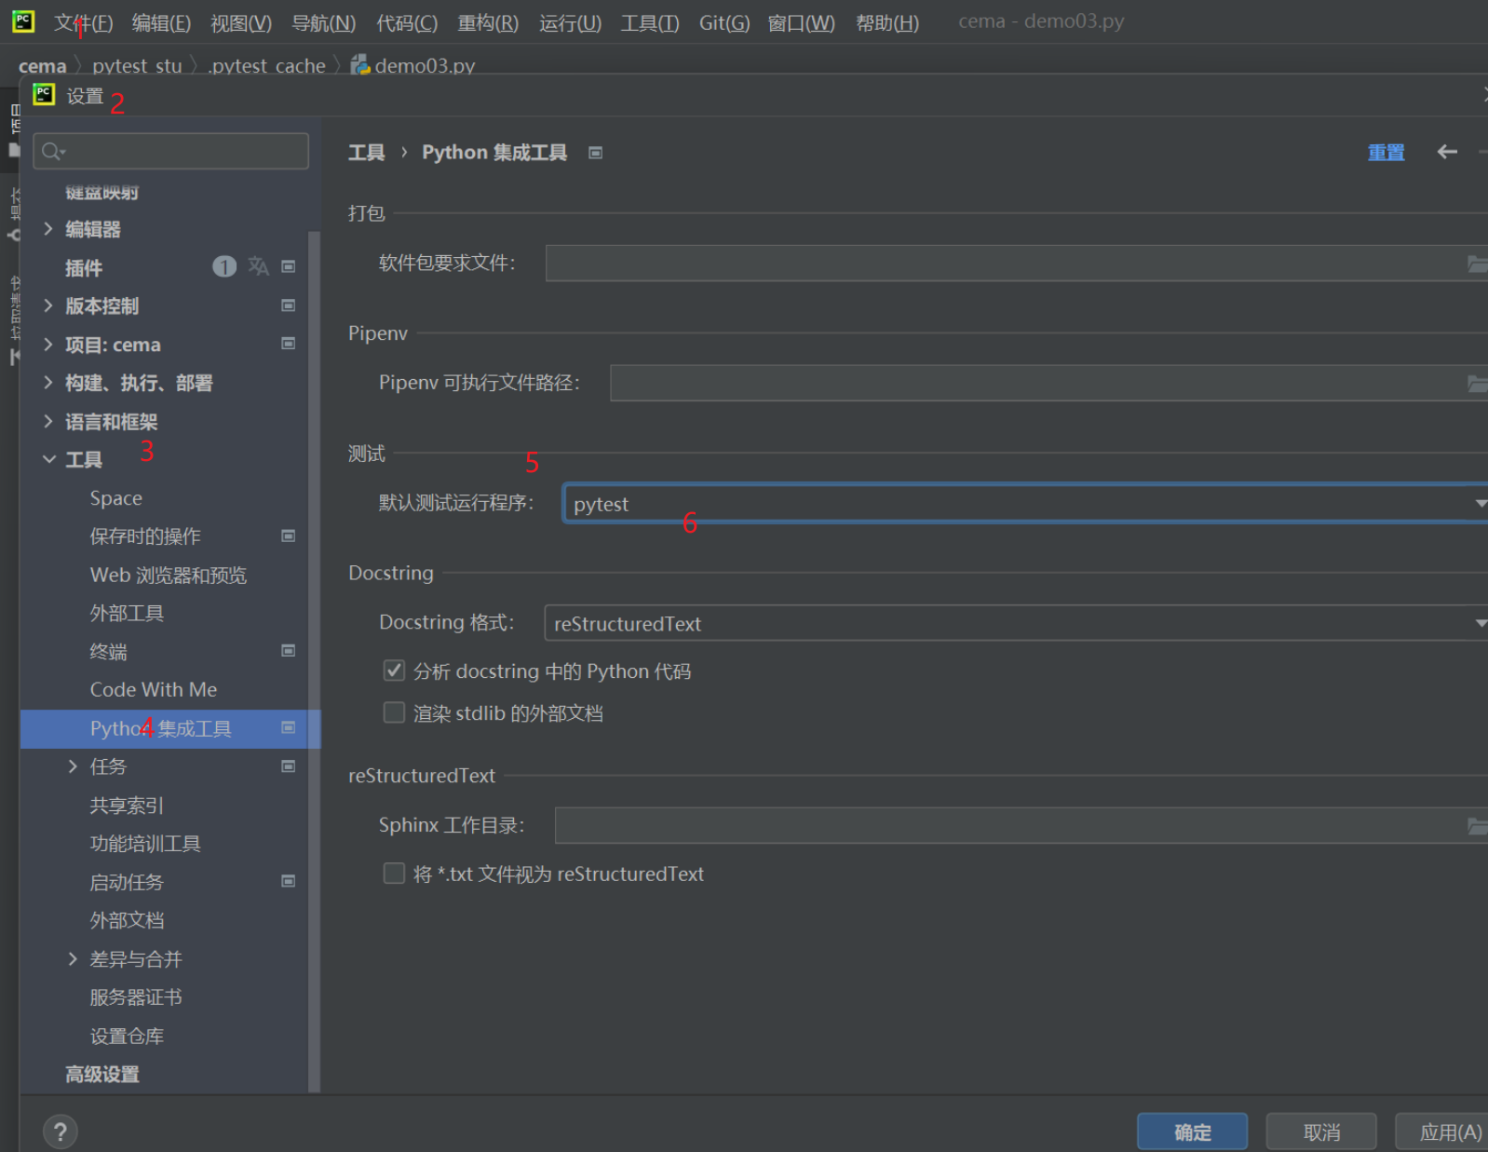
Task: Click the 应用(A) button
Action: [1442, 1132]
